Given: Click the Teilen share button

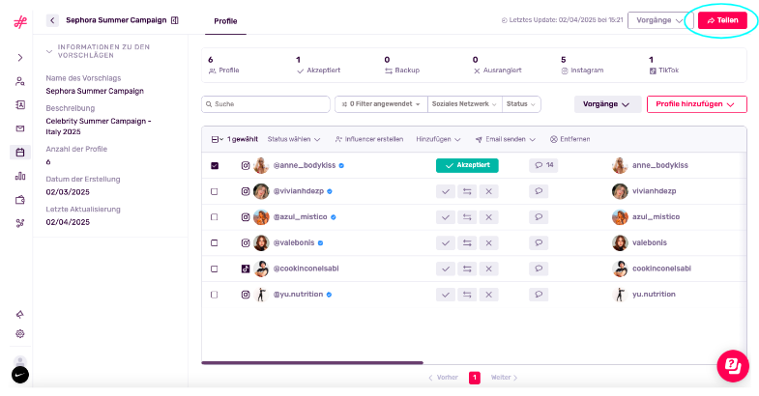Looking at the screenshot, I should pos(722,20).
